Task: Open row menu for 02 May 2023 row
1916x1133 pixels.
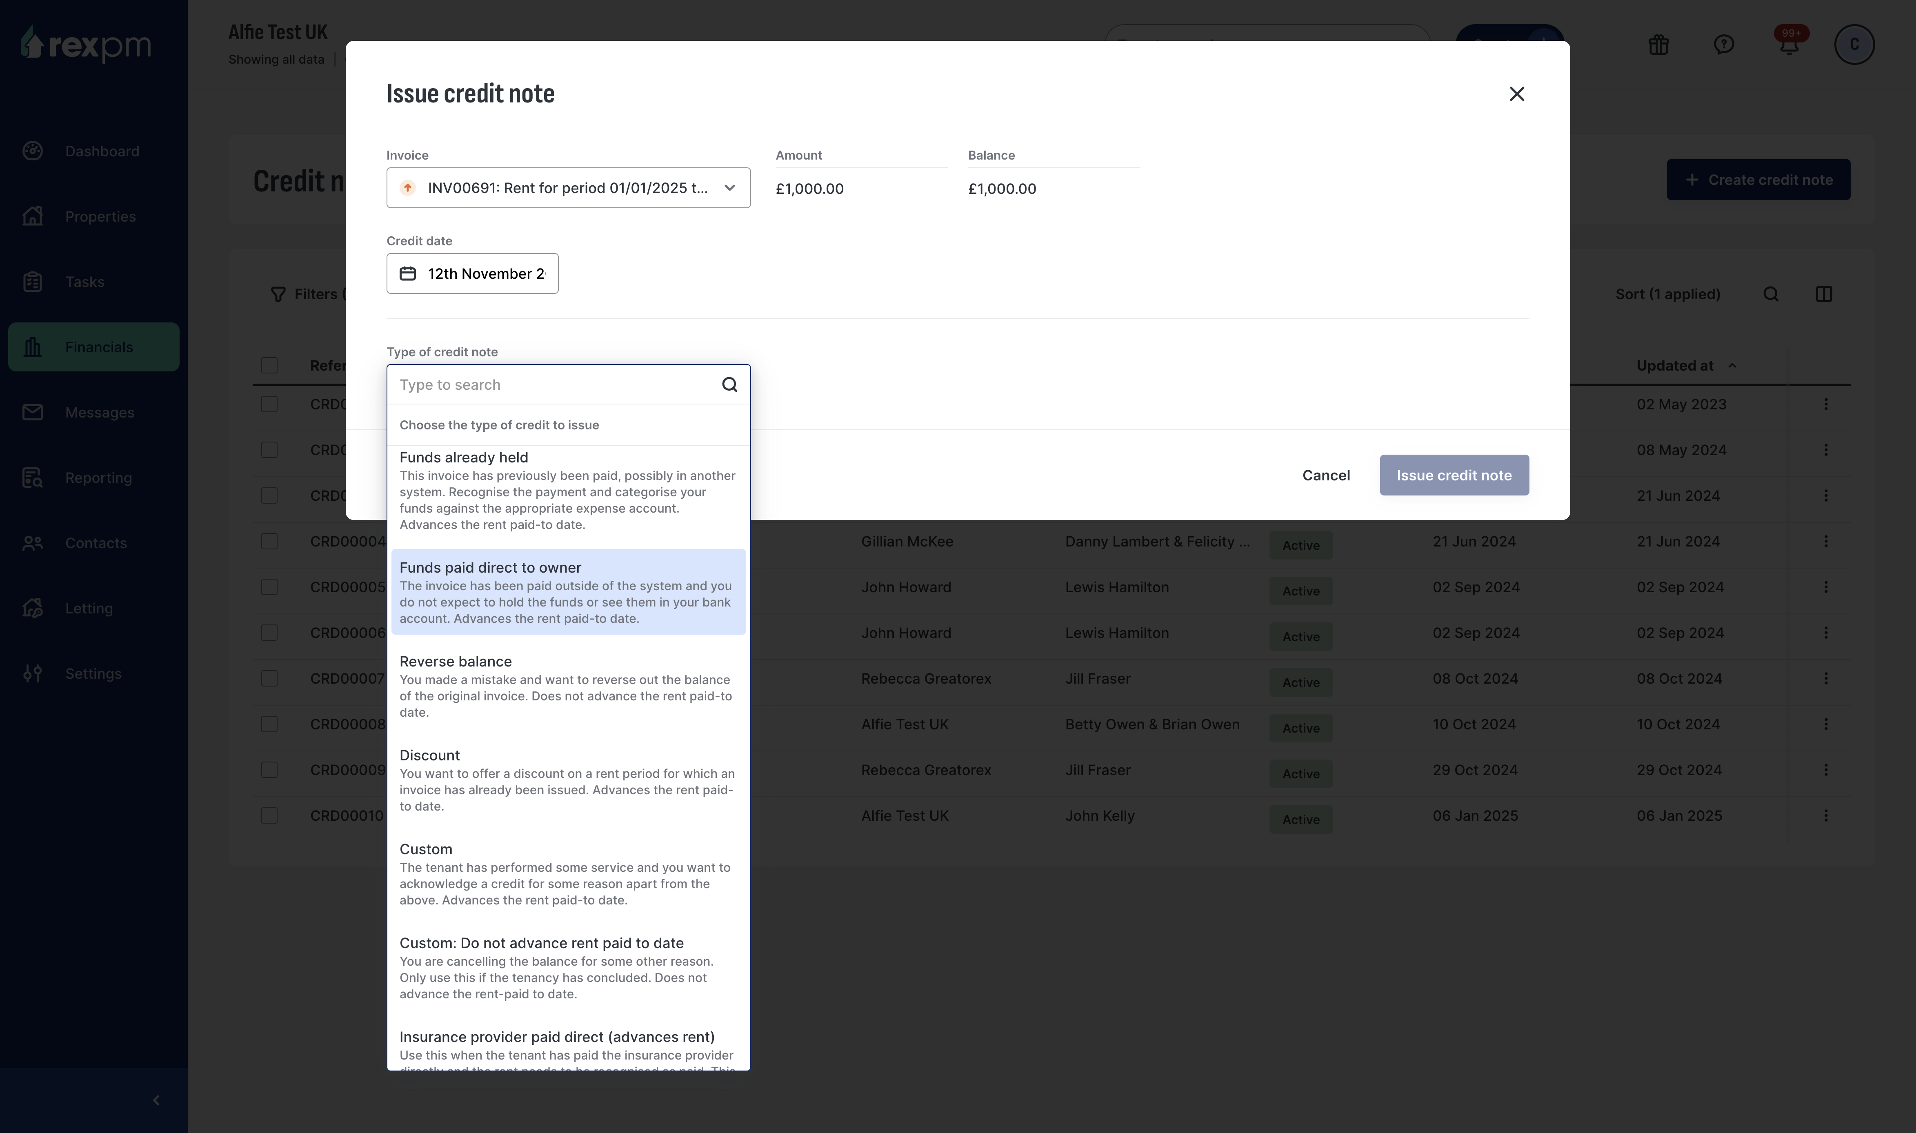Action: tap(1825, 404)
